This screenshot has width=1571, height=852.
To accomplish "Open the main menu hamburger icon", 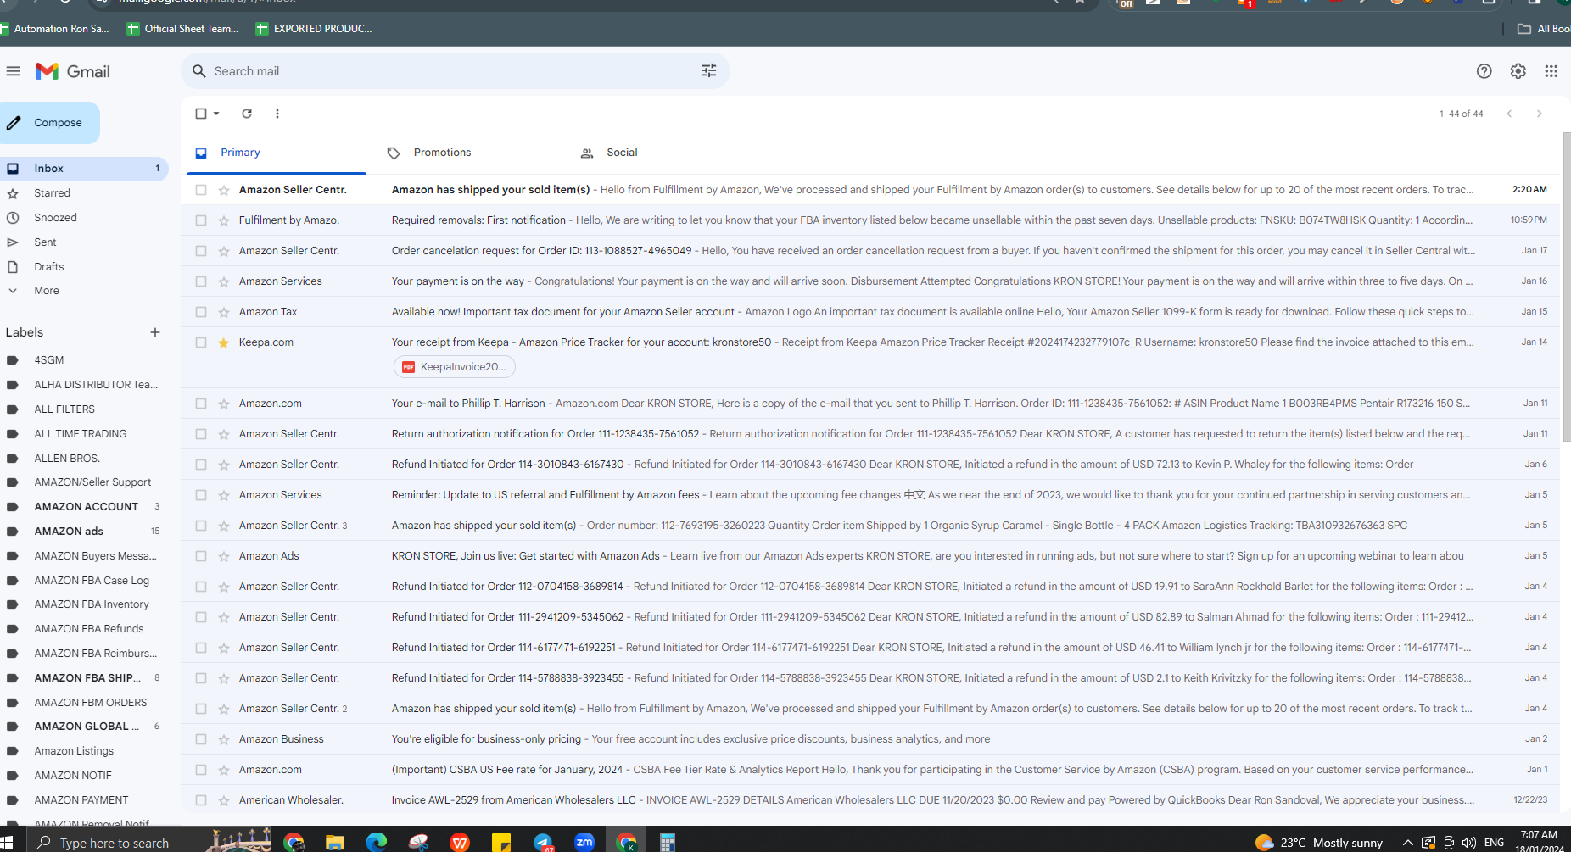I will 13,71.
